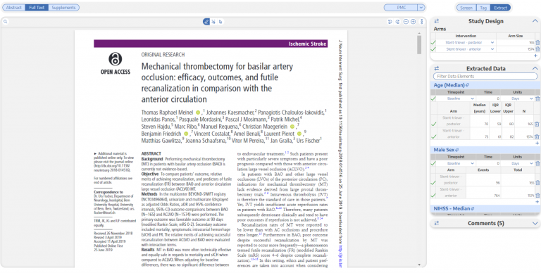
Task: Toggle checkmark for Age Median baseline timepoint
Action: pyautogui.click(x=433, y=99)
